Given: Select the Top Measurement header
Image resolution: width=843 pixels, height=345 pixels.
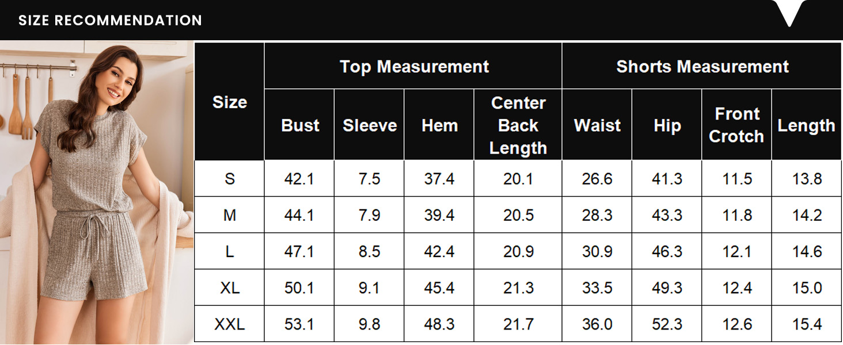Looking at the screenshot, I should pyautogui.click(x=413, y=67).
